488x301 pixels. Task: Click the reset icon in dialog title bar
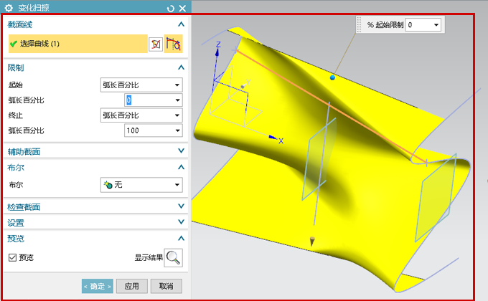(170, 8)
